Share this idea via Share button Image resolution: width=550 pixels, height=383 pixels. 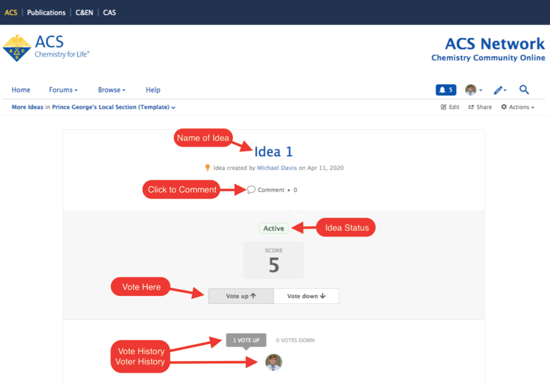(x=480, y=107)
